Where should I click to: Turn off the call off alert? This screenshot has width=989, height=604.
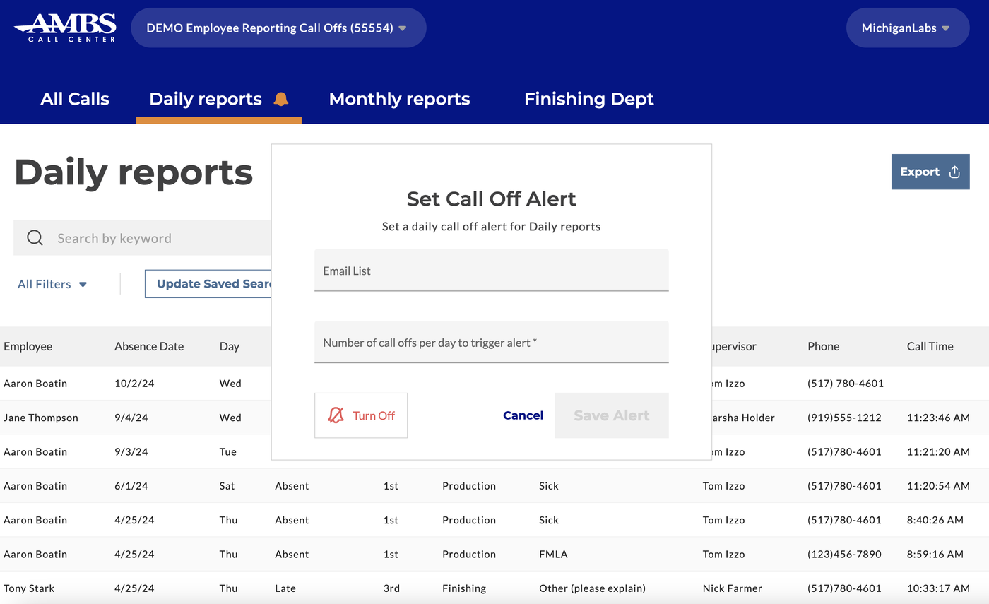tap(361, 415)
